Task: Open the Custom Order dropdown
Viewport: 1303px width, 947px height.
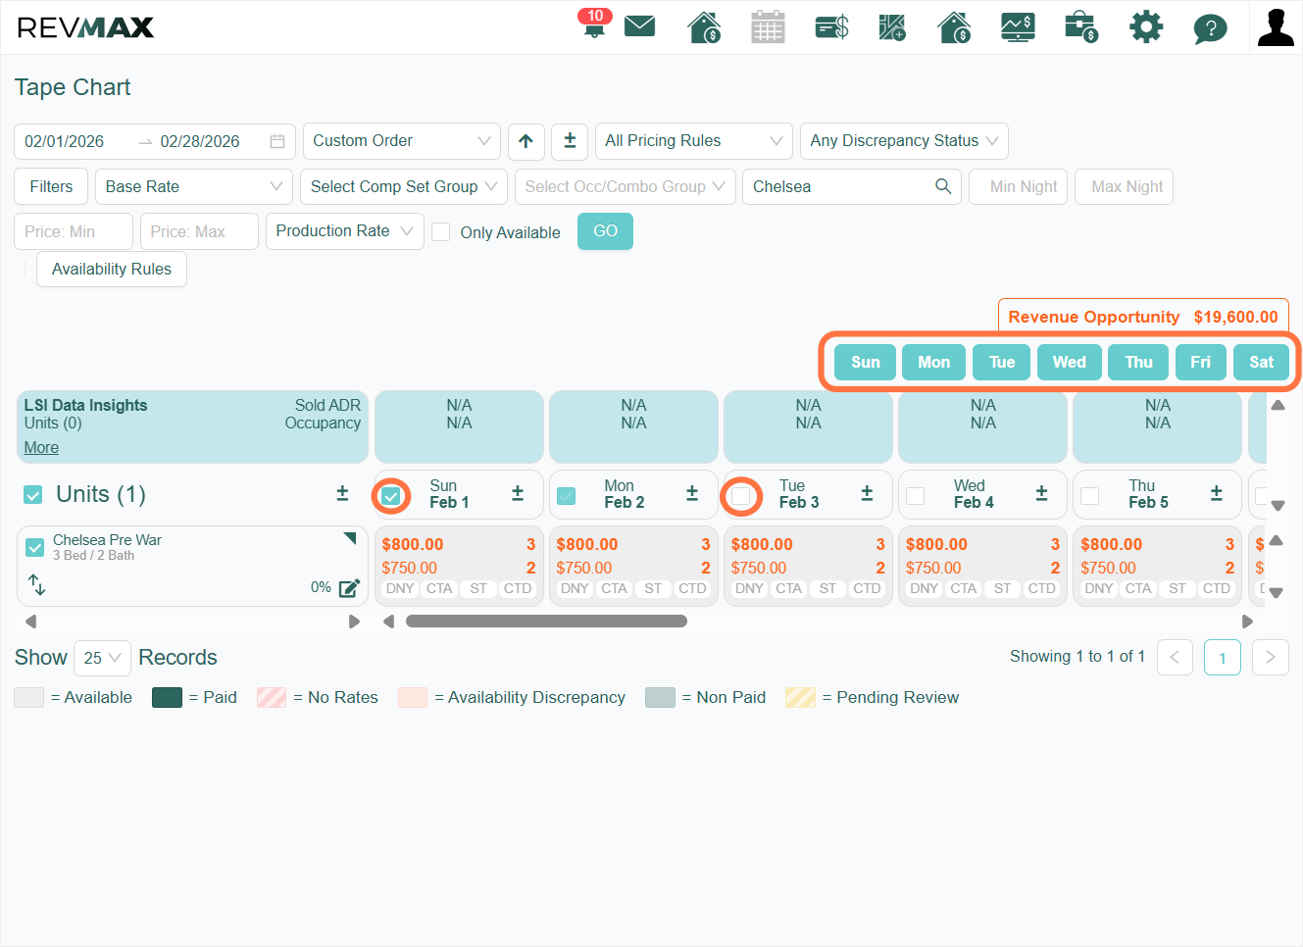Action: pyautogui.click(x=402, y=141)
